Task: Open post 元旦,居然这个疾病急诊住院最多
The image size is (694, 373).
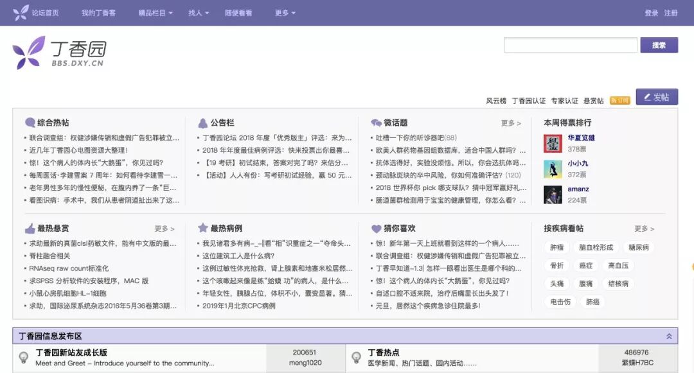Action: [428, 306]
